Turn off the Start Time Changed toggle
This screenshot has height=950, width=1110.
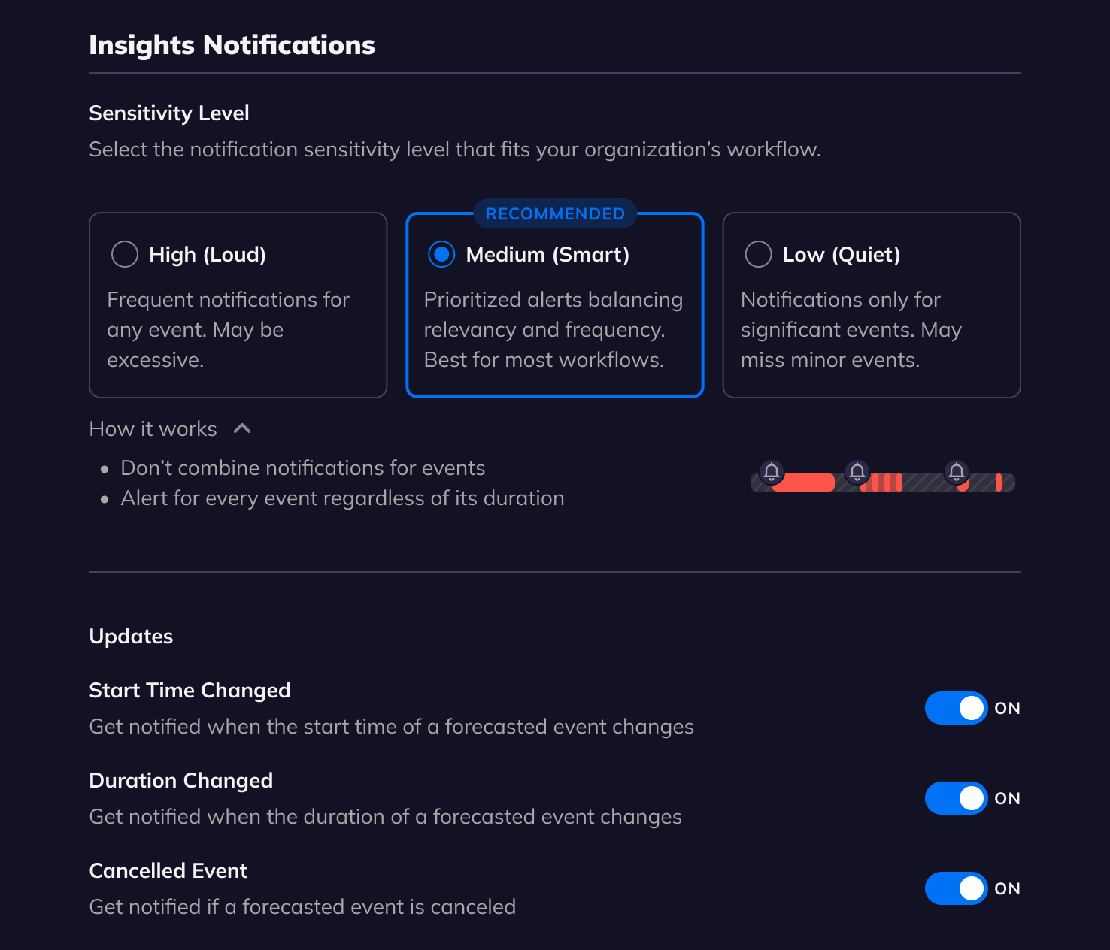956,708
